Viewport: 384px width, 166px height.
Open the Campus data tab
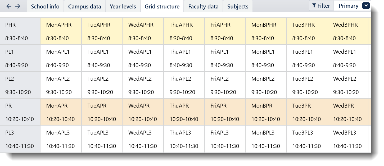coord(84,7)
